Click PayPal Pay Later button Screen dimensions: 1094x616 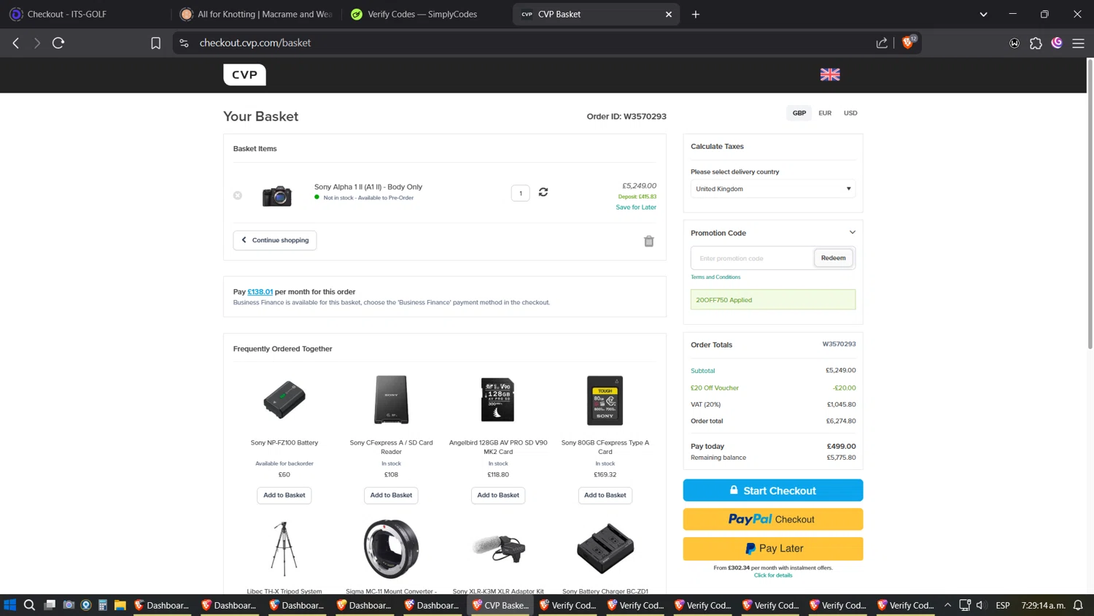pos(773,549)
